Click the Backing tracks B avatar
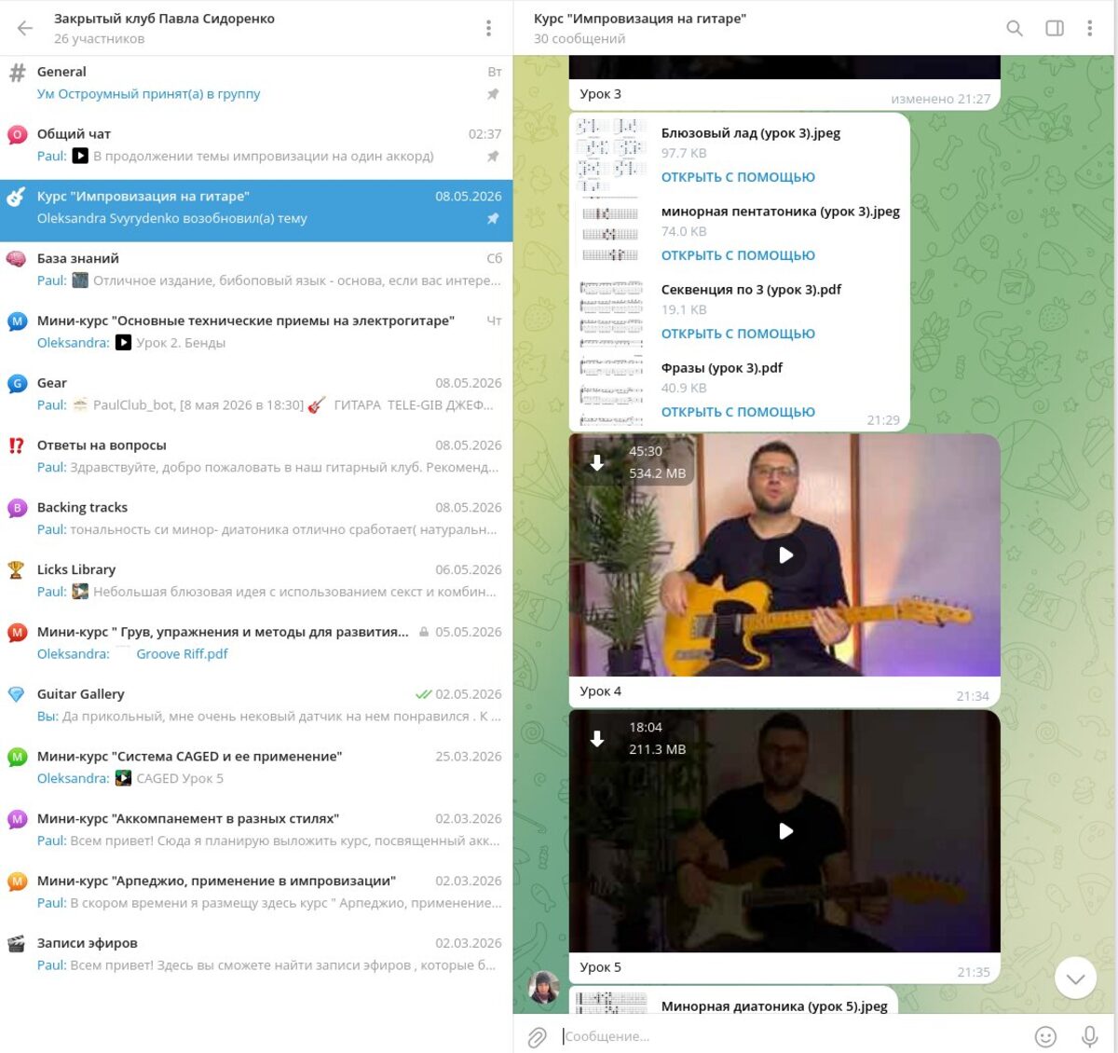This screenshot has height=1053, width=1118. coord(17,508)
